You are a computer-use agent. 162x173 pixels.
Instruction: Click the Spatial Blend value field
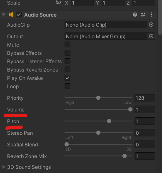tap(145, 144)
